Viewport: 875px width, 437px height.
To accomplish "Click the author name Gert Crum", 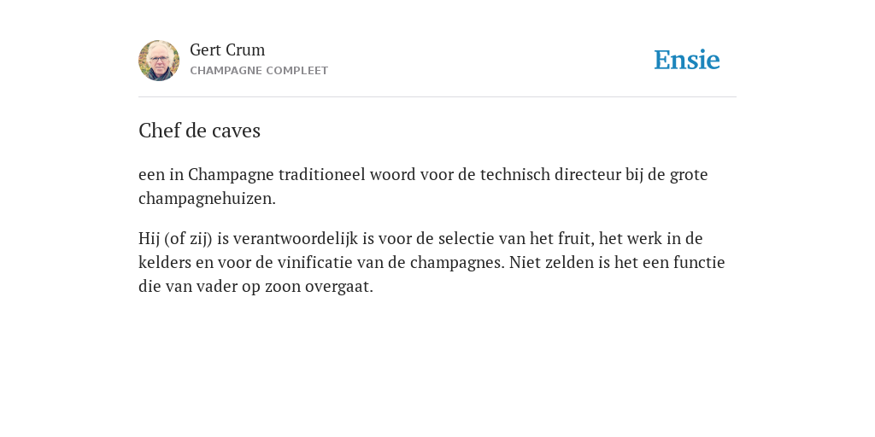I will click(227, 50).
